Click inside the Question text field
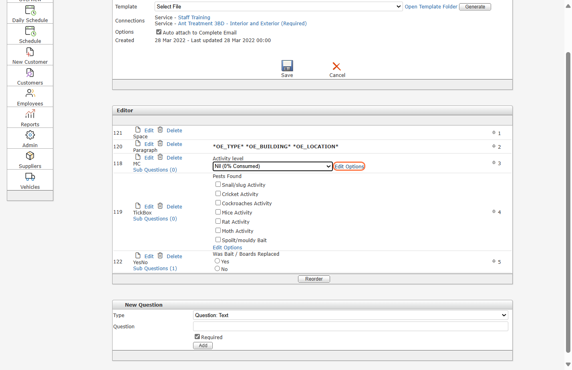This screenshot has height=370, width=572. click(350, 327)
